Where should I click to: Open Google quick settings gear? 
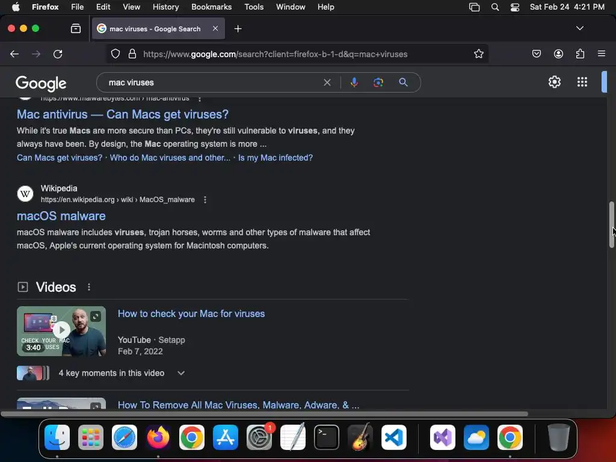pos(554,82)
